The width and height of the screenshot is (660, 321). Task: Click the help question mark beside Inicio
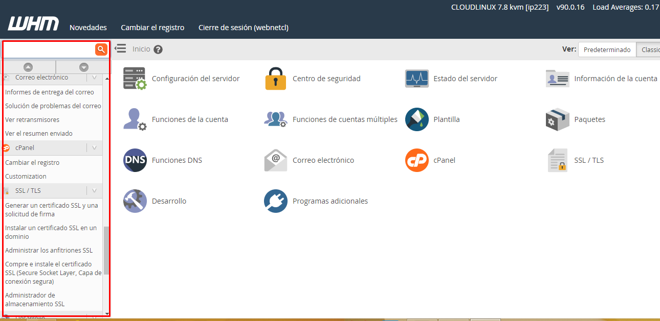pyautogui.click(x=158, y=50)
